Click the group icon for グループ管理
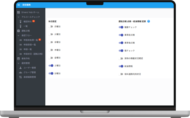The width and height of the screenshot is (190, 118). (20, 73)
